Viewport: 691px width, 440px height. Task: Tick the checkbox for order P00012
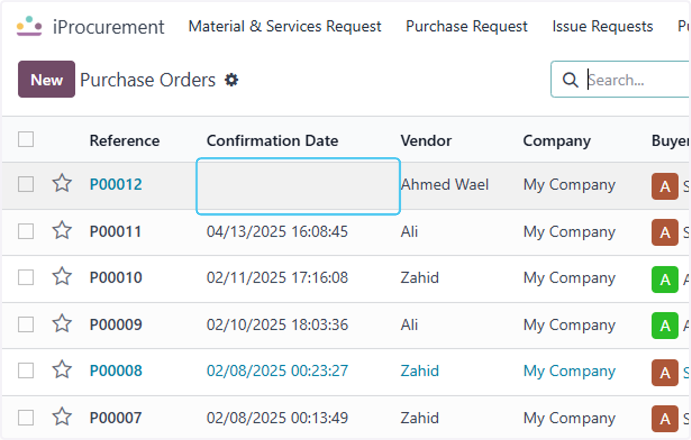[x=26, y=184]
